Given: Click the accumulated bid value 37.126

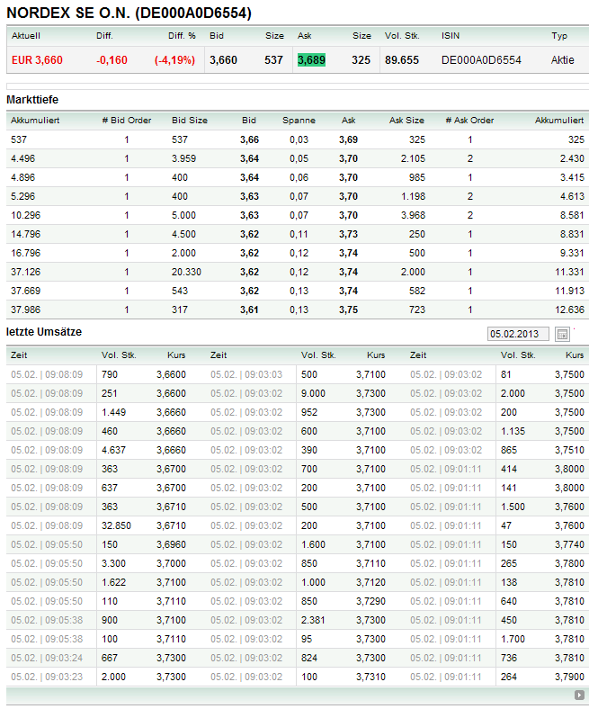Looking at the screenshot, I should (26, 273).
